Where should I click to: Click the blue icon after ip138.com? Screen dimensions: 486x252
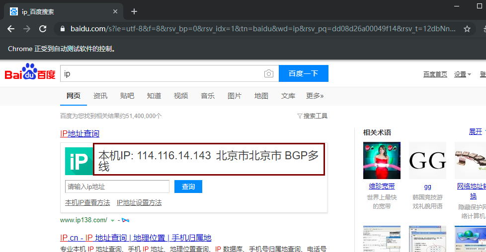pyautogui.click(x=126, y=220)
